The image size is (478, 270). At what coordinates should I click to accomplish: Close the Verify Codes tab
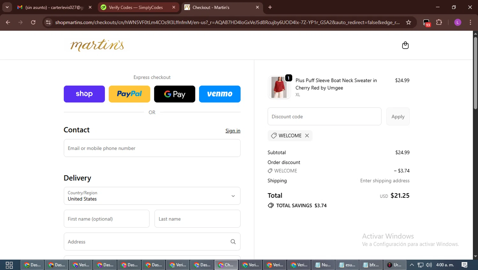pos(174,7)
